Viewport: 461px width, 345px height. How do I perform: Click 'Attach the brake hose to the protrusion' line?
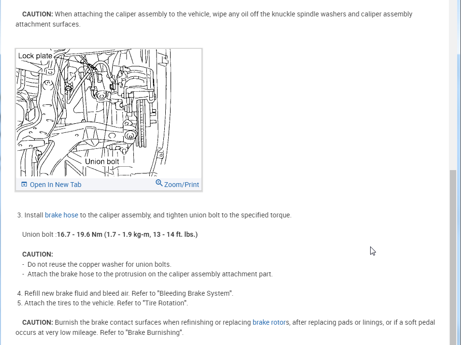click(x=147, y=274)
